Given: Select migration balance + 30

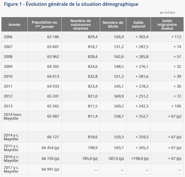Looking at the screenshot, I should click(x=177, y=86).
